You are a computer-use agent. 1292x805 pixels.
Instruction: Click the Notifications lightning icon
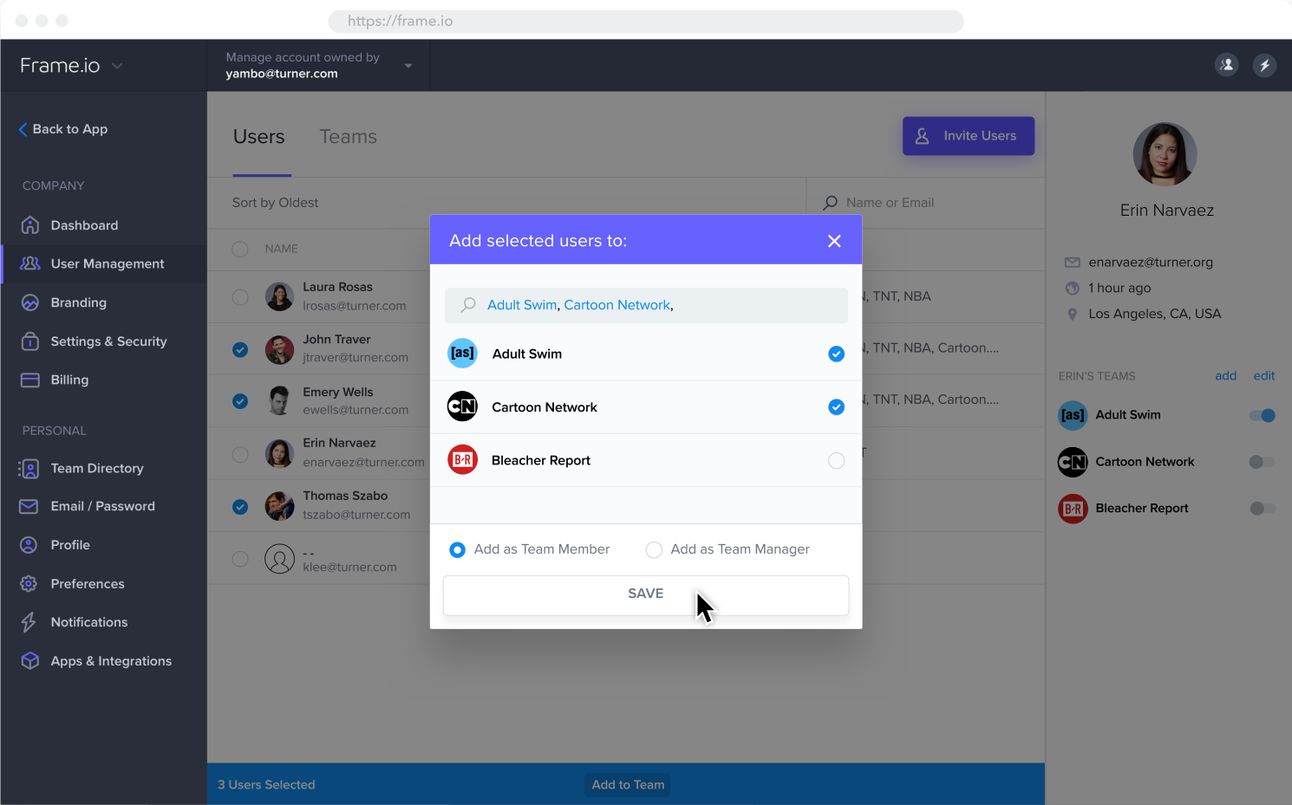pos(29,622)
